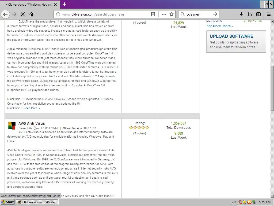The width and height of the screenshot is (274, 206).
Task: Click the vertical scrollbar thumb
Action: click(272, 88)
